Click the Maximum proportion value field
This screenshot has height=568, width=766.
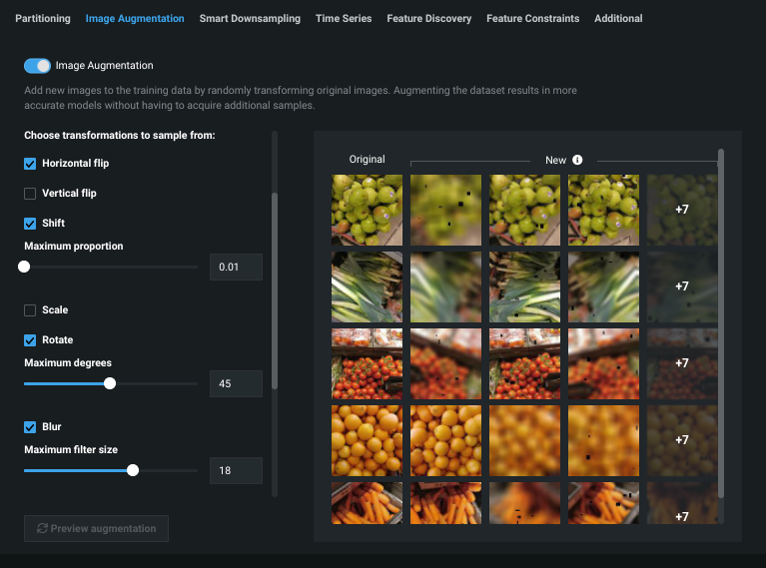coord(236,267)
